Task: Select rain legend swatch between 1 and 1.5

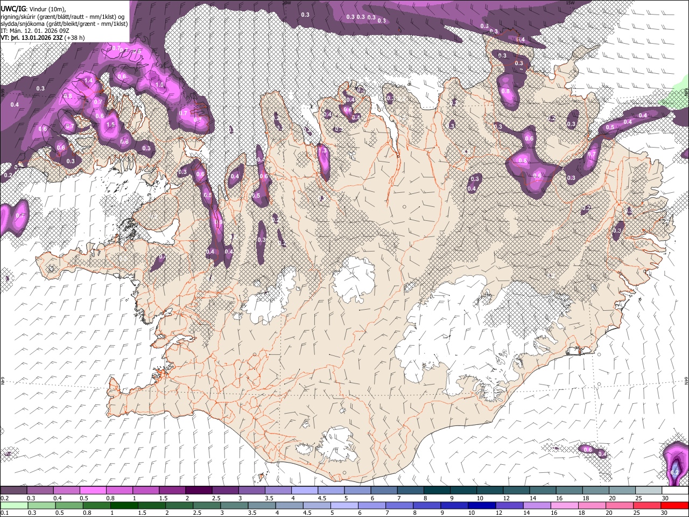Action: pos(124,505)
